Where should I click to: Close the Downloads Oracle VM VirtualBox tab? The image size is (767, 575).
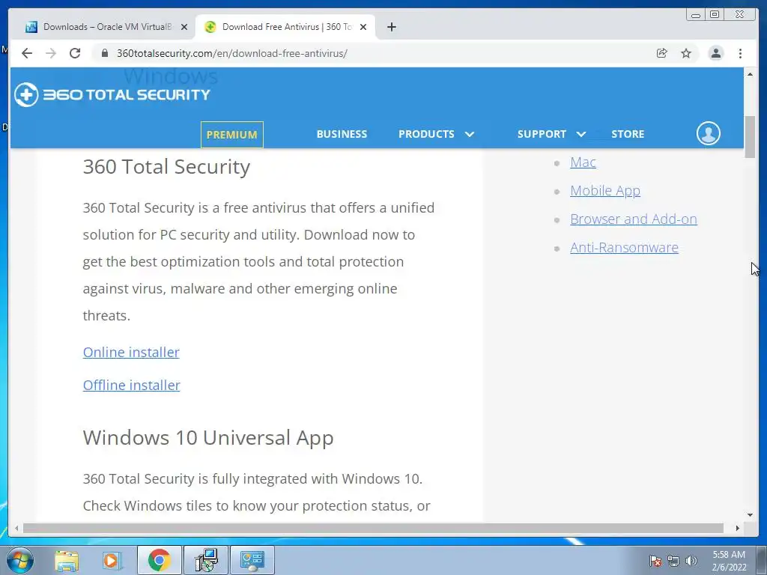(184, 27)
